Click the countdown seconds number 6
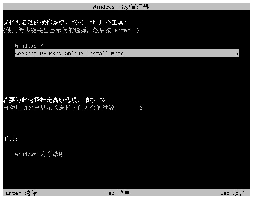Viewport: 253px width, 198px height. pyautogui.click(x=141, y=108)
